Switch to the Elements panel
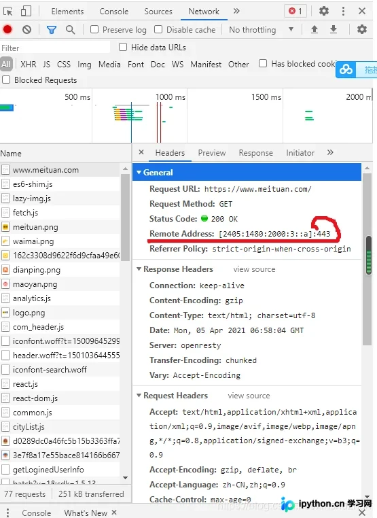 pyautogui.click(x=67, y=12)
